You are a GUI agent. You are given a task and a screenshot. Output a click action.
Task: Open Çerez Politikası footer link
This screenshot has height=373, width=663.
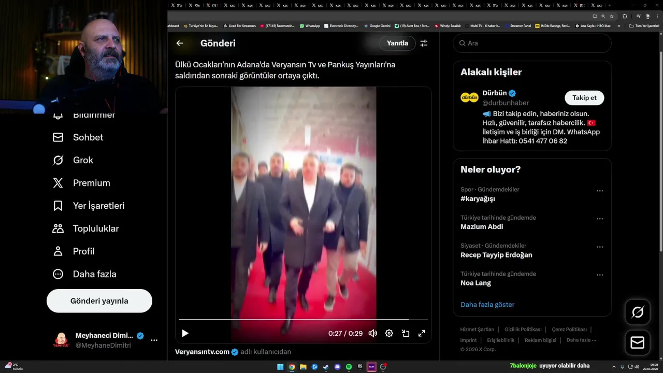point(569,329)
